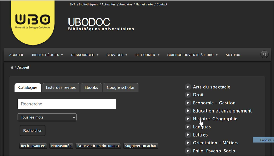Screen dimensions: 274x156
Task: Expand the Bibliothèques navigation dropdown
Action: coord(47,55)
